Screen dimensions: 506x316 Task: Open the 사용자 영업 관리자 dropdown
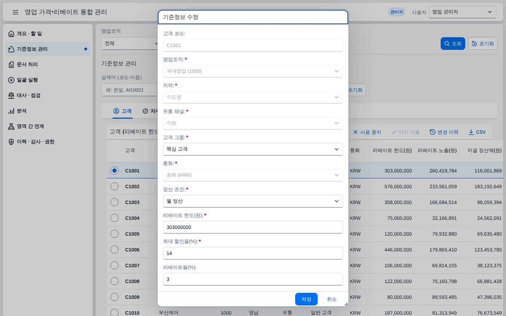tap(462, 12)
